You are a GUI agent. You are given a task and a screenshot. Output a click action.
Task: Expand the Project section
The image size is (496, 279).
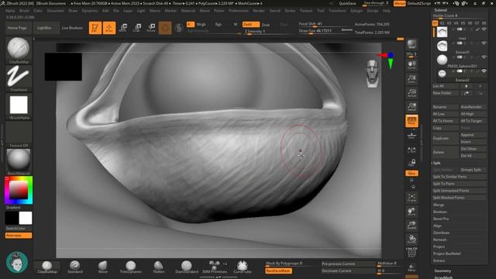pyautogui.click(x=439, y=246)
